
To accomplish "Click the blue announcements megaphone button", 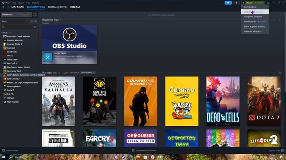I will point(228,3).
